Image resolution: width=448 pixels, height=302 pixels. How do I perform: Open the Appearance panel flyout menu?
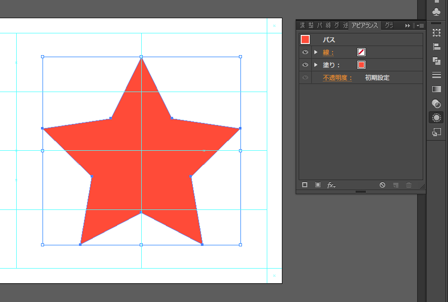point(420,25)
